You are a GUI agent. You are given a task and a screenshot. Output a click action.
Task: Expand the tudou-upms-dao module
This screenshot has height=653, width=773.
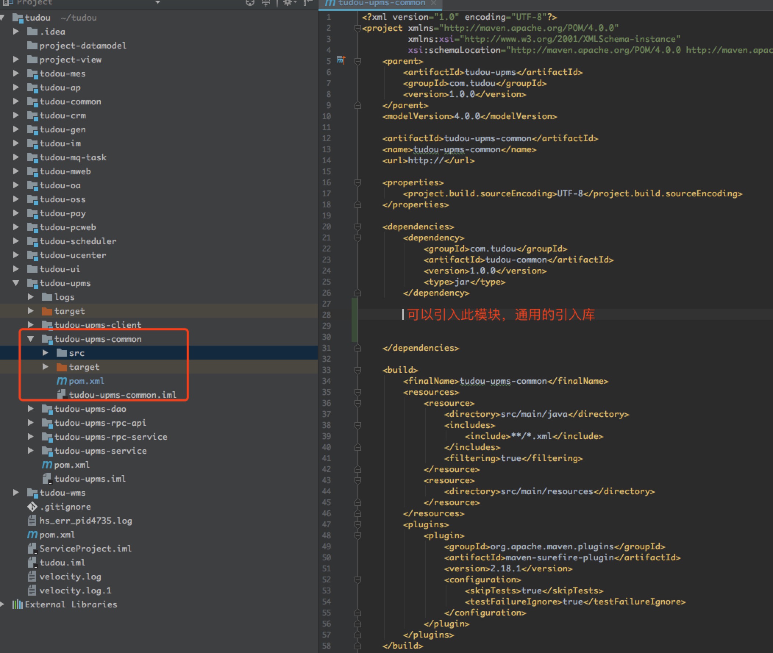[x=31, y=409]
